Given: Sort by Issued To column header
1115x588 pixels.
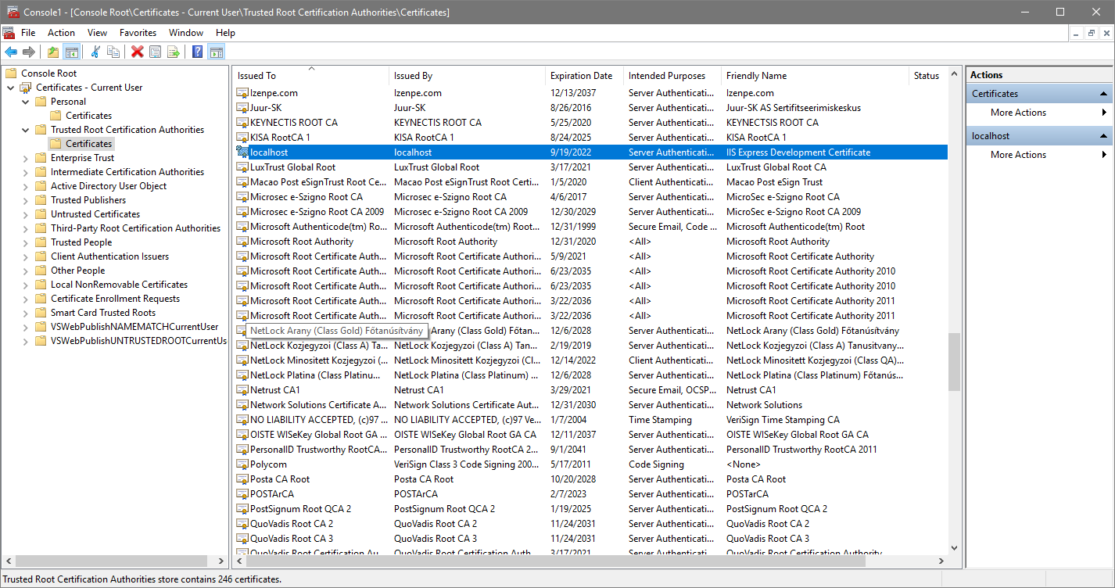Looking at the screenshot, I should click(311, 76).
